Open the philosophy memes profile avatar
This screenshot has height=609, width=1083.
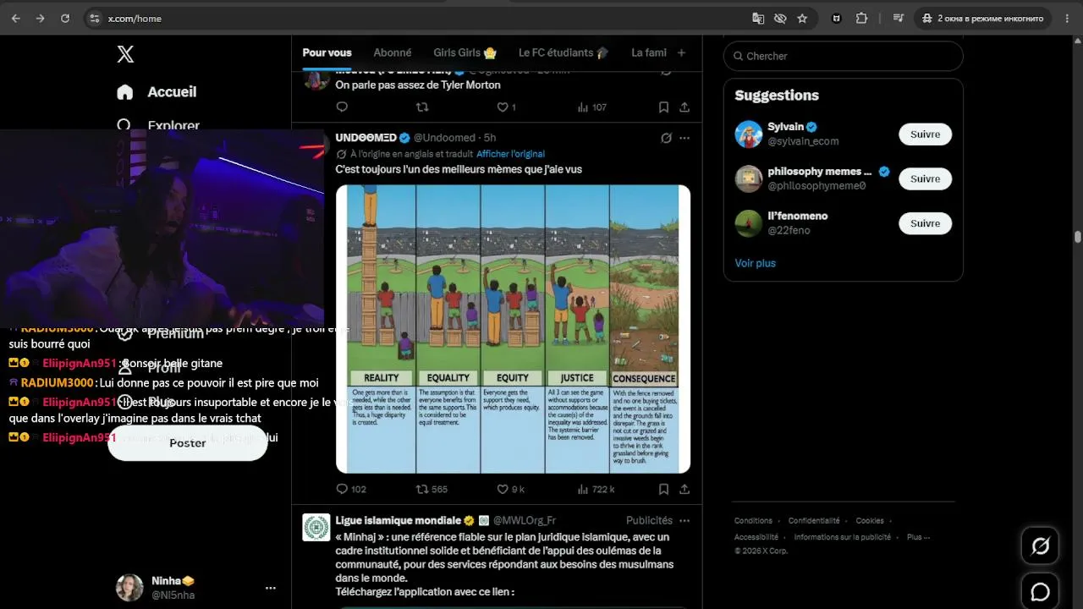749,178
